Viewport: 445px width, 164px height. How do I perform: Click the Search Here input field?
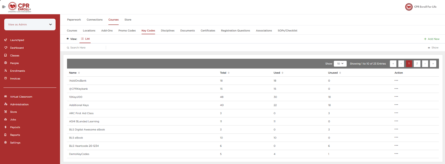coord(86,48)
